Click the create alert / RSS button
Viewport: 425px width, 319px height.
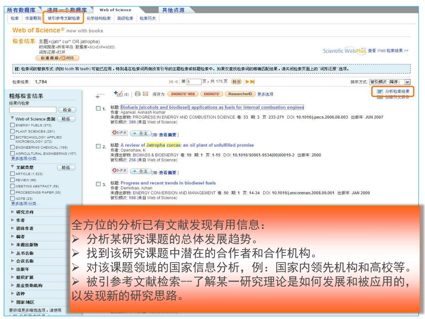click(x=57, y=58)
